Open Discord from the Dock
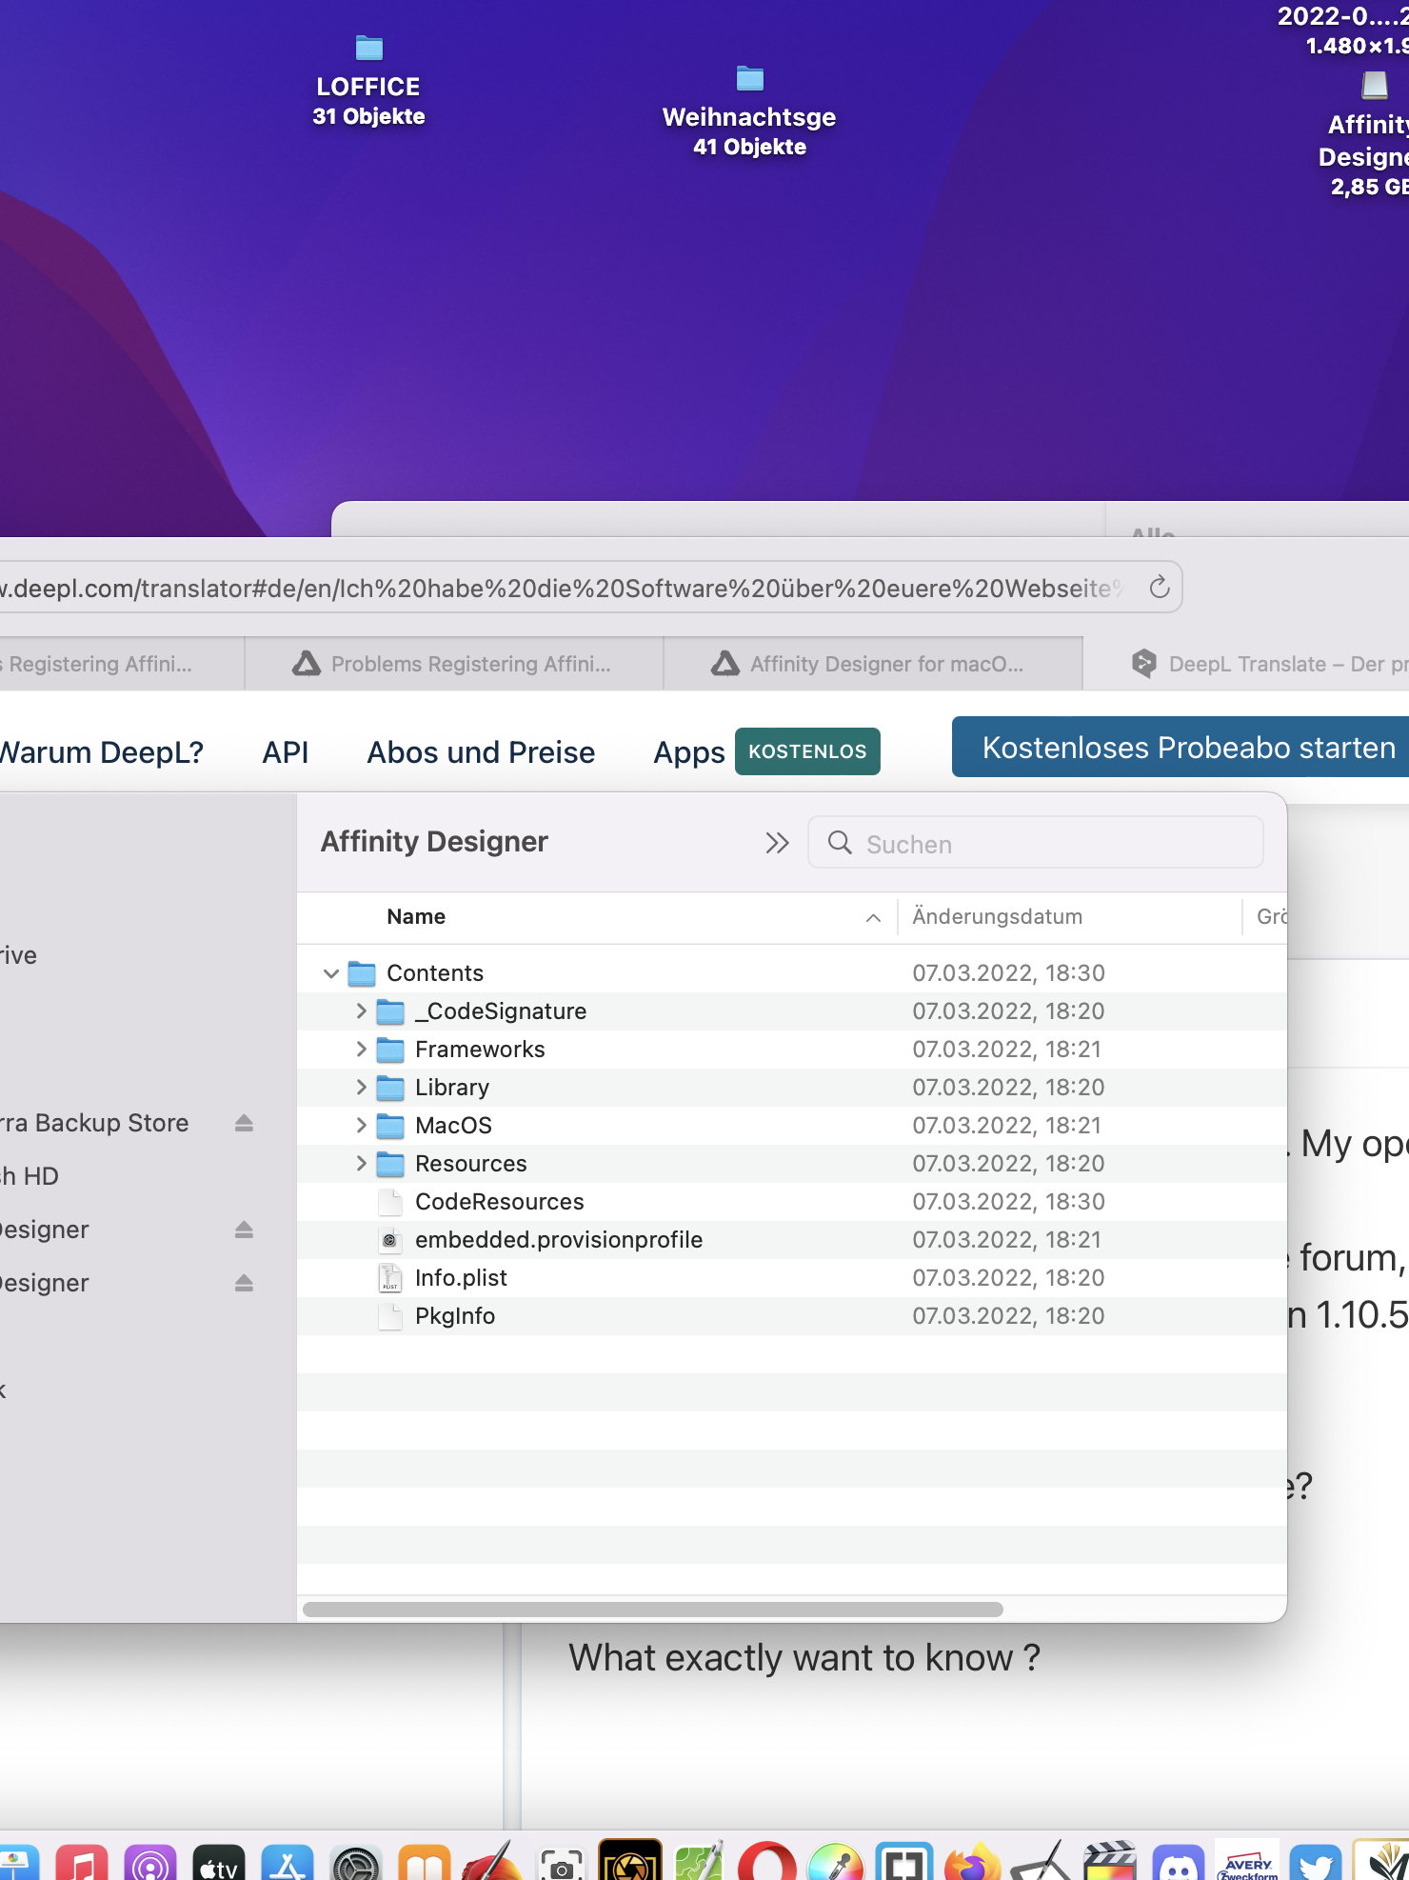Viewport: 1409px width, 1880px height. pos(1179,1863)
